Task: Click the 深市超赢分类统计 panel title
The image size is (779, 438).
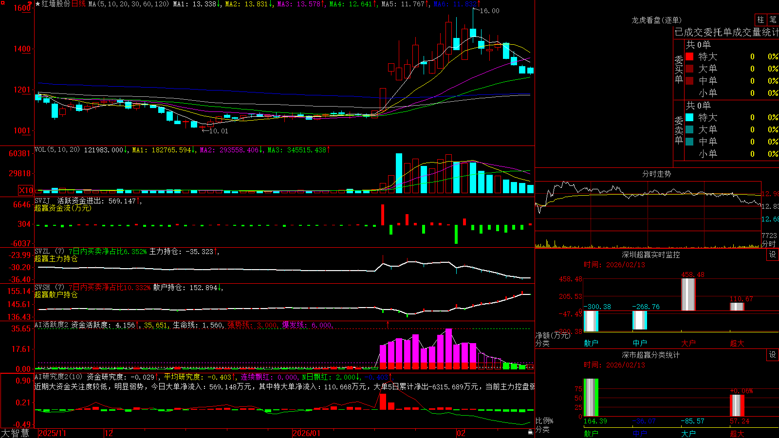Action: coord(651,355)
